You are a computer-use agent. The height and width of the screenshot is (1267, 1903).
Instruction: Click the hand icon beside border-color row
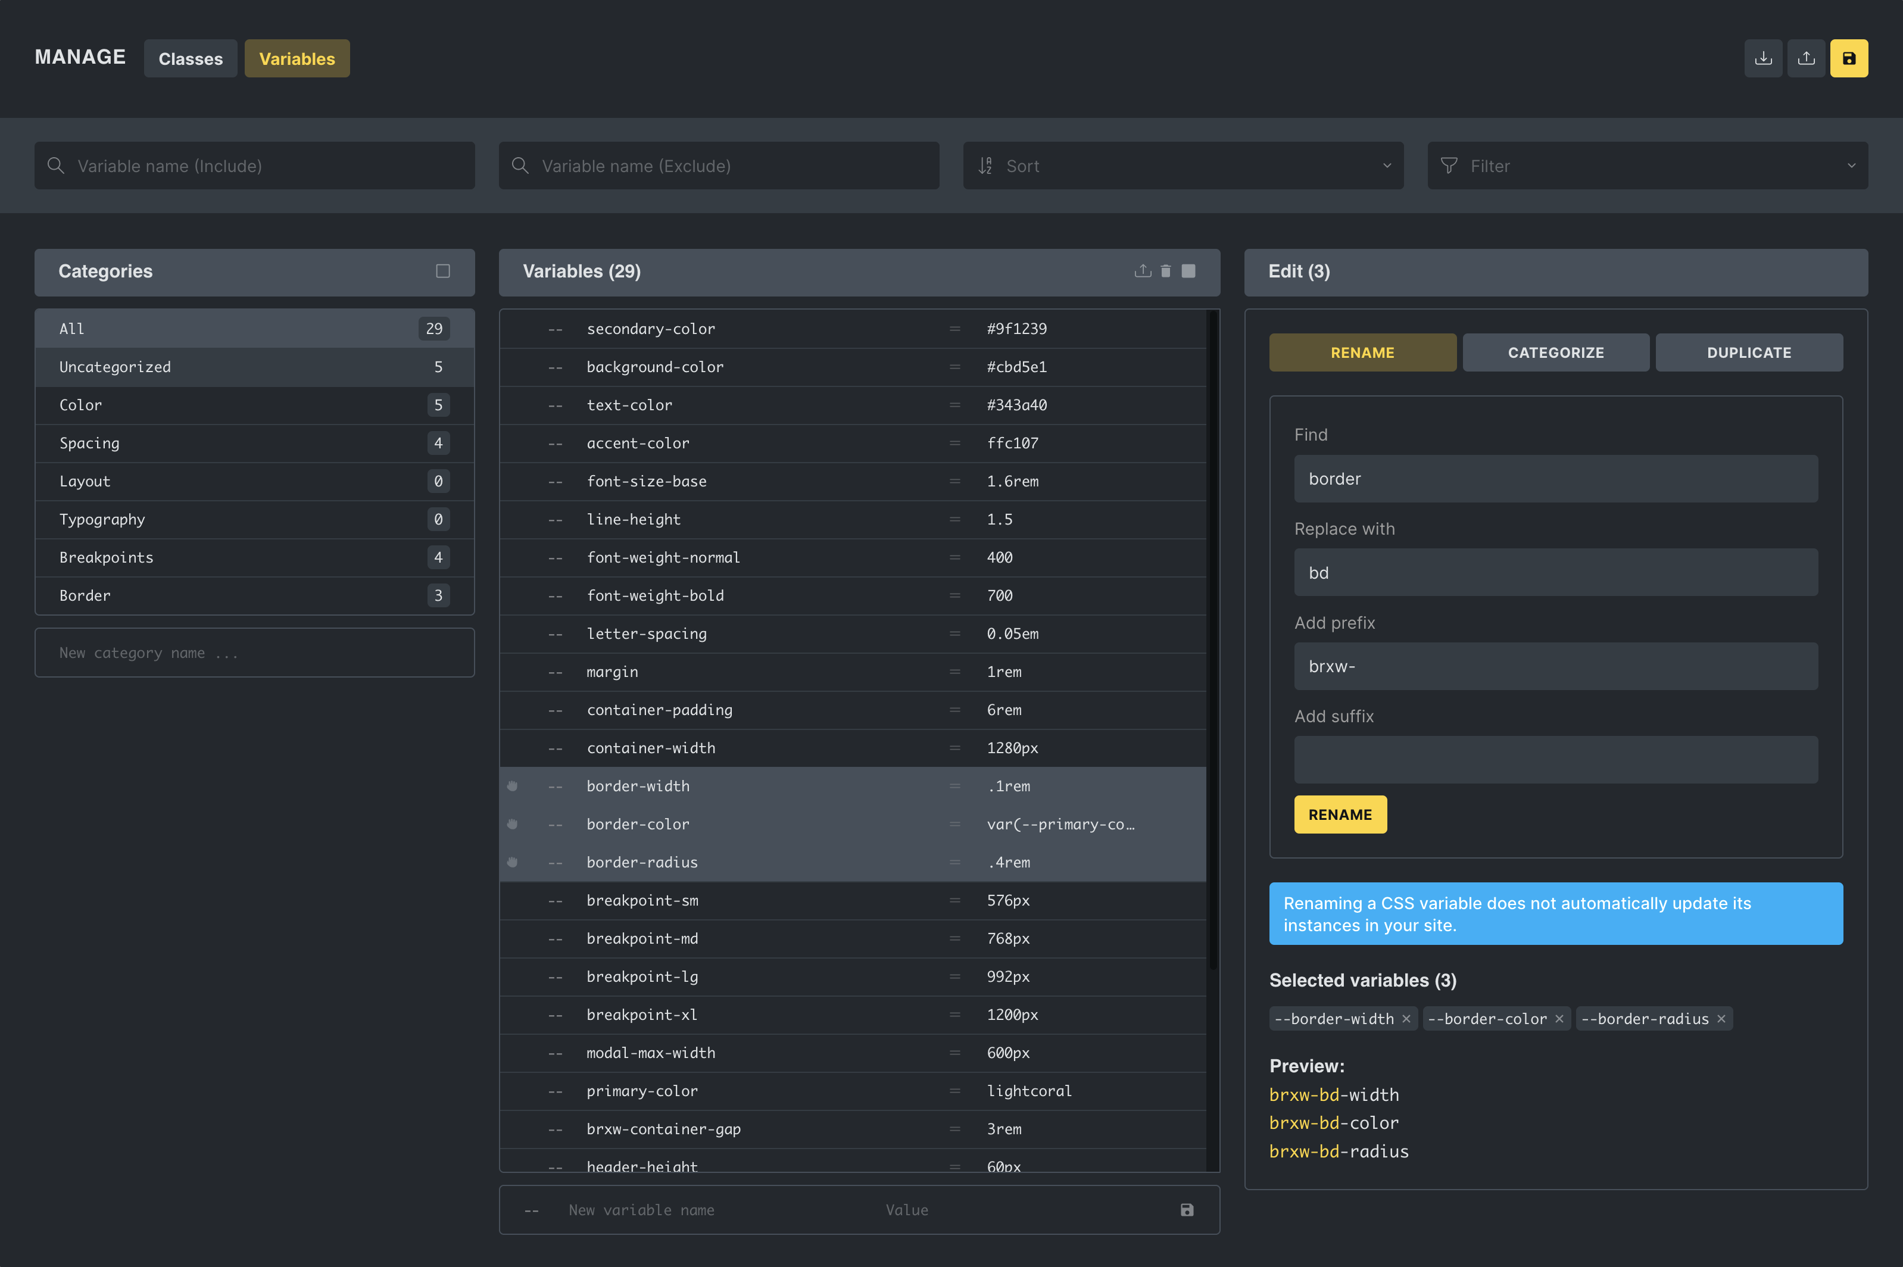click(512, 824)
